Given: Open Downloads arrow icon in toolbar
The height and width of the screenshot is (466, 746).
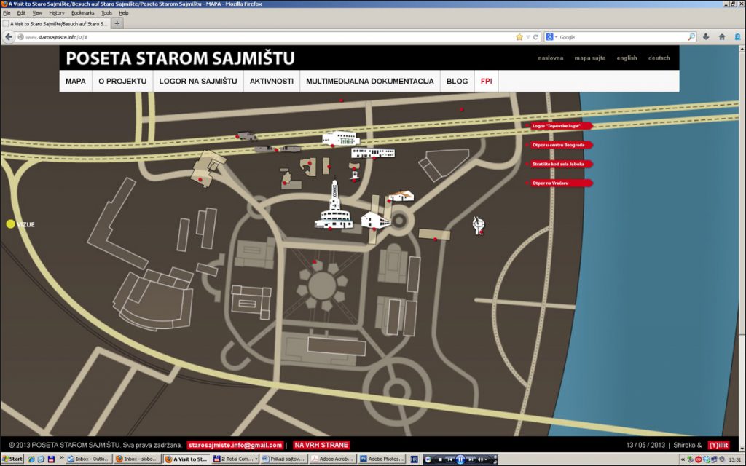Looking at the screenshot, I should pos(706,36).
